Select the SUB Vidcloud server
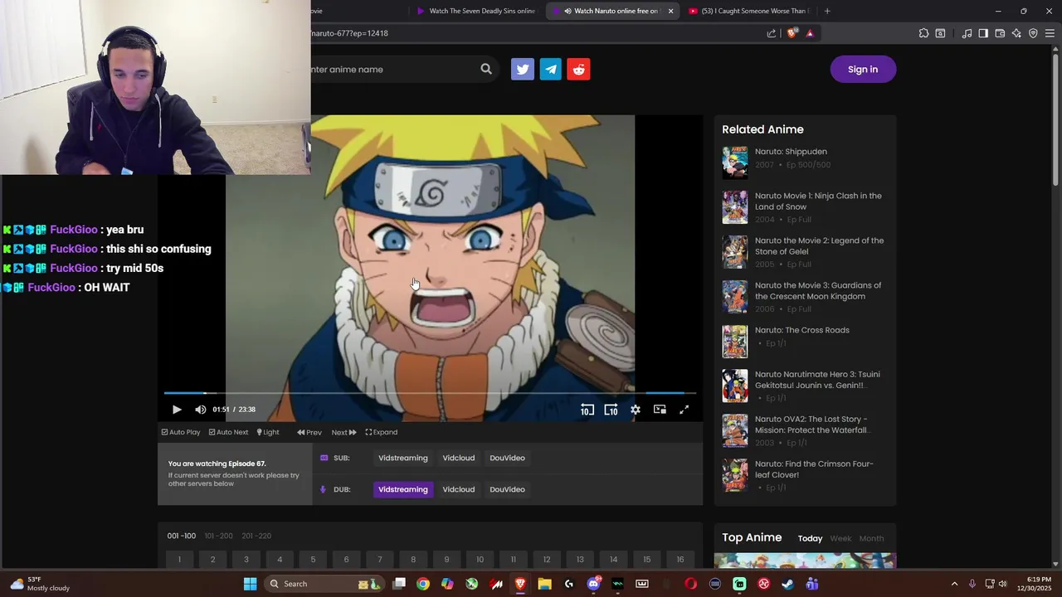 click(x=459, y=458)
